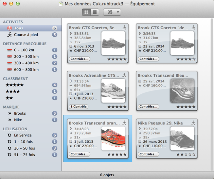The height and width of the screenshot is (179, 214).
Task: Click star rating on Brook GTX Goretex "de... card
Action: tap(186, 59)
